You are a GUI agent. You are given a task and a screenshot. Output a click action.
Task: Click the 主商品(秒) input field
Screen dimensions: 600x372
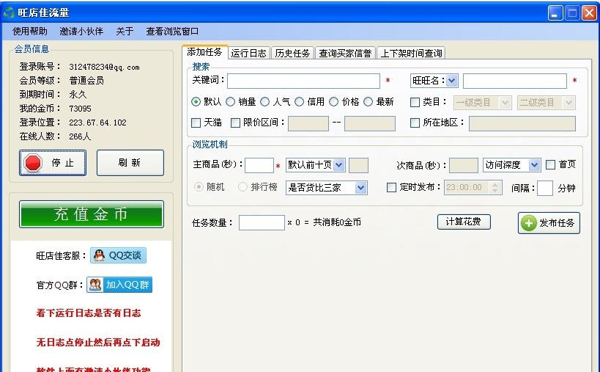(x=259, y=166)
